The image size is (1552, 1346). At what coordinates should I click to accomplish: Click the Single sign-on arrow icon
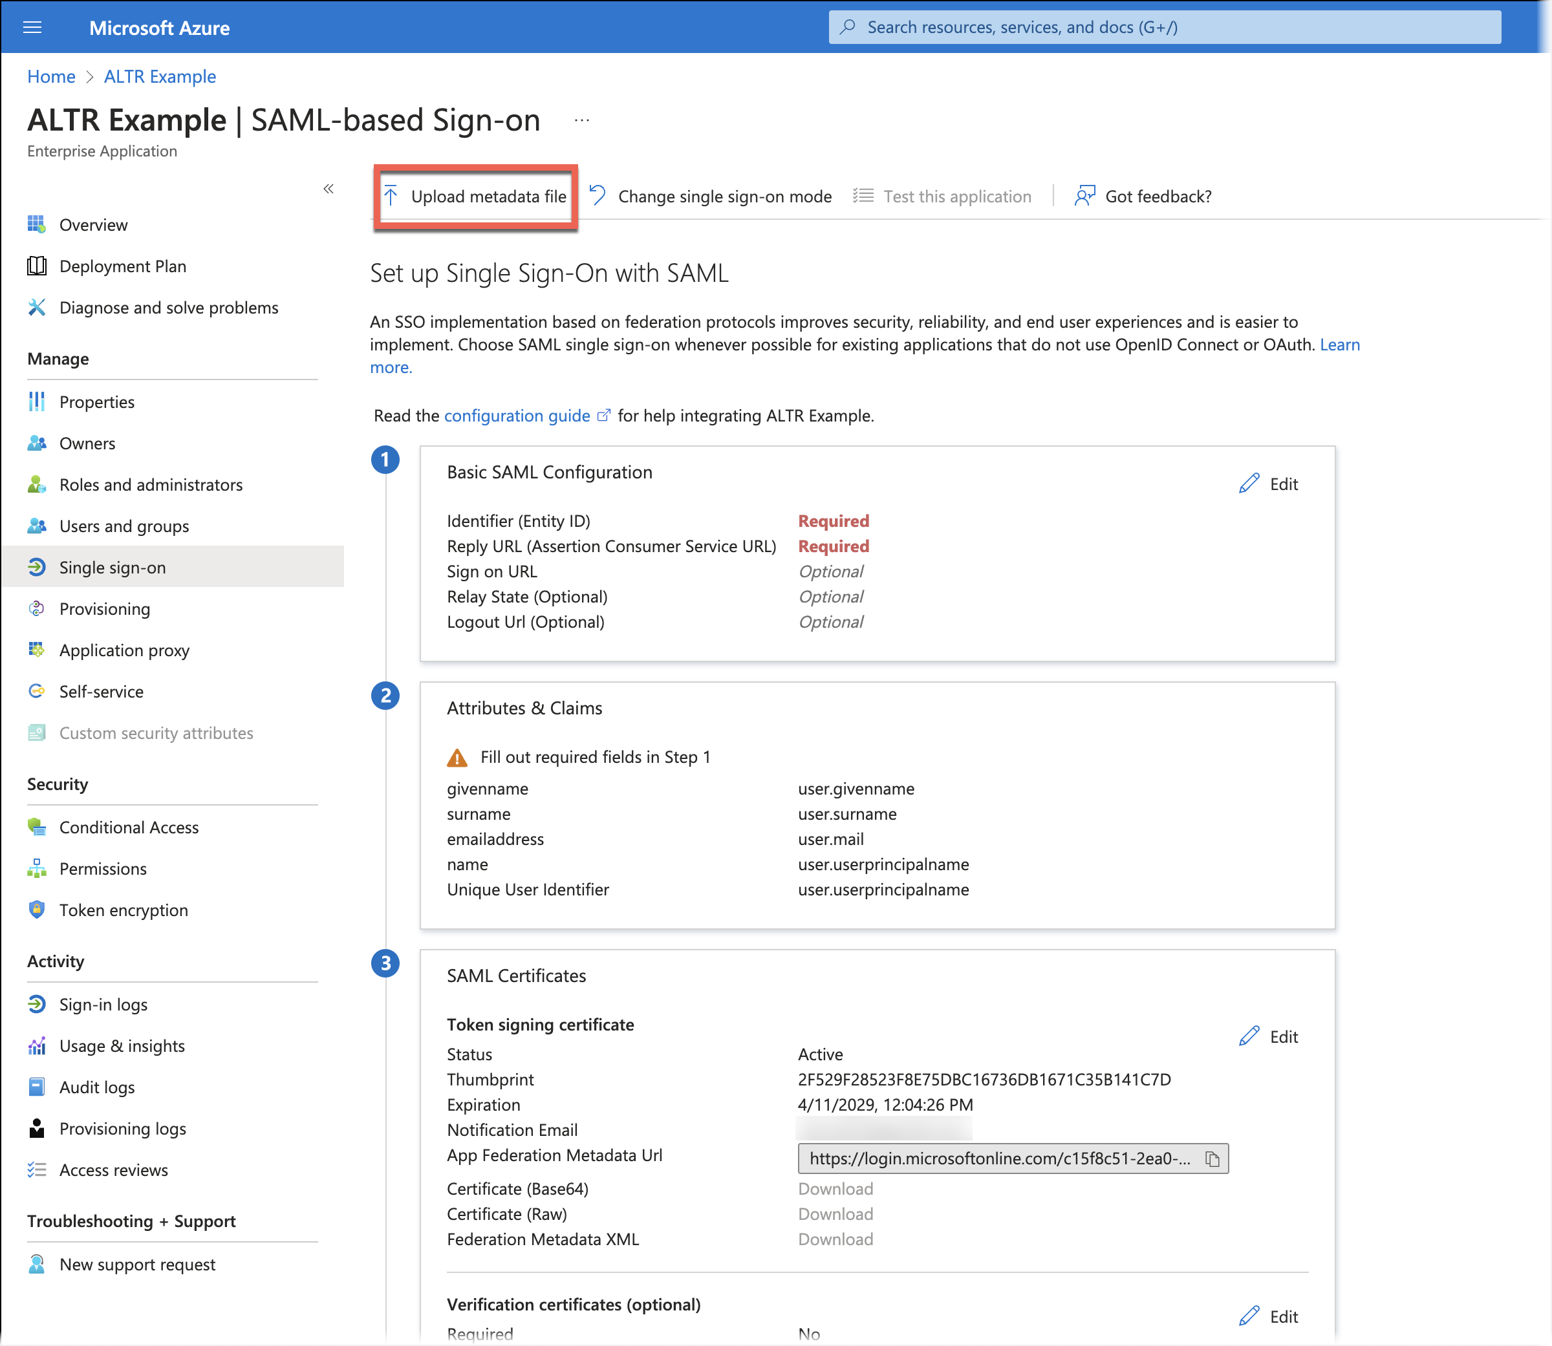click(37, 567)
